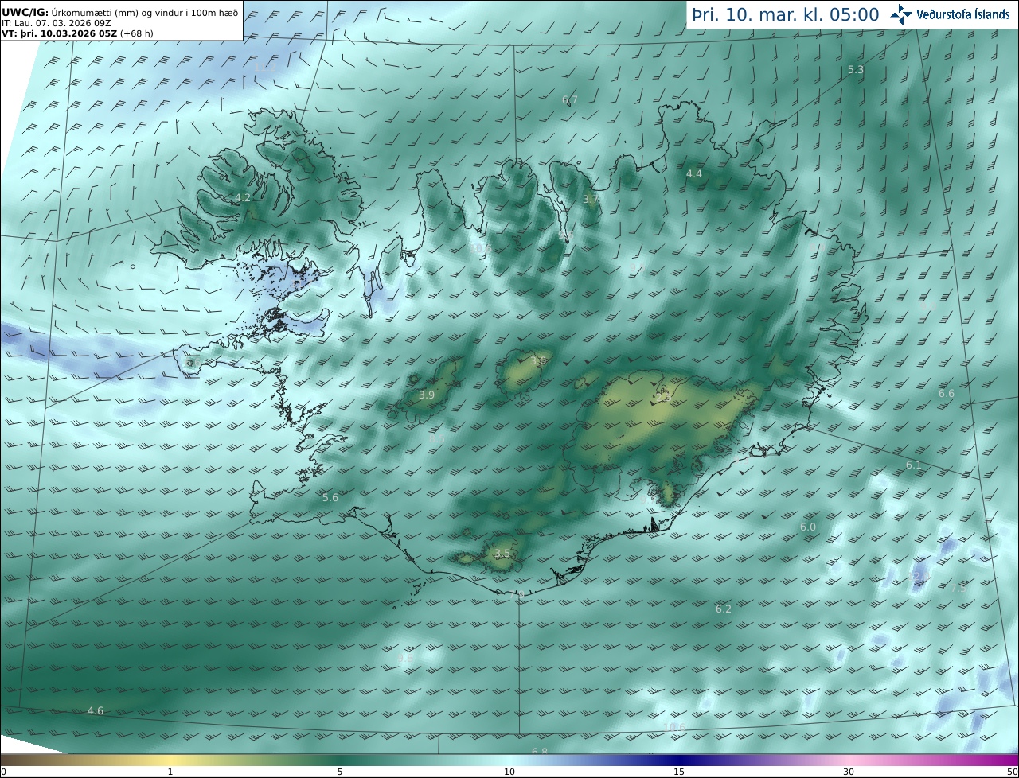Click the map value 6.6 off the east coast

point(947,394)
